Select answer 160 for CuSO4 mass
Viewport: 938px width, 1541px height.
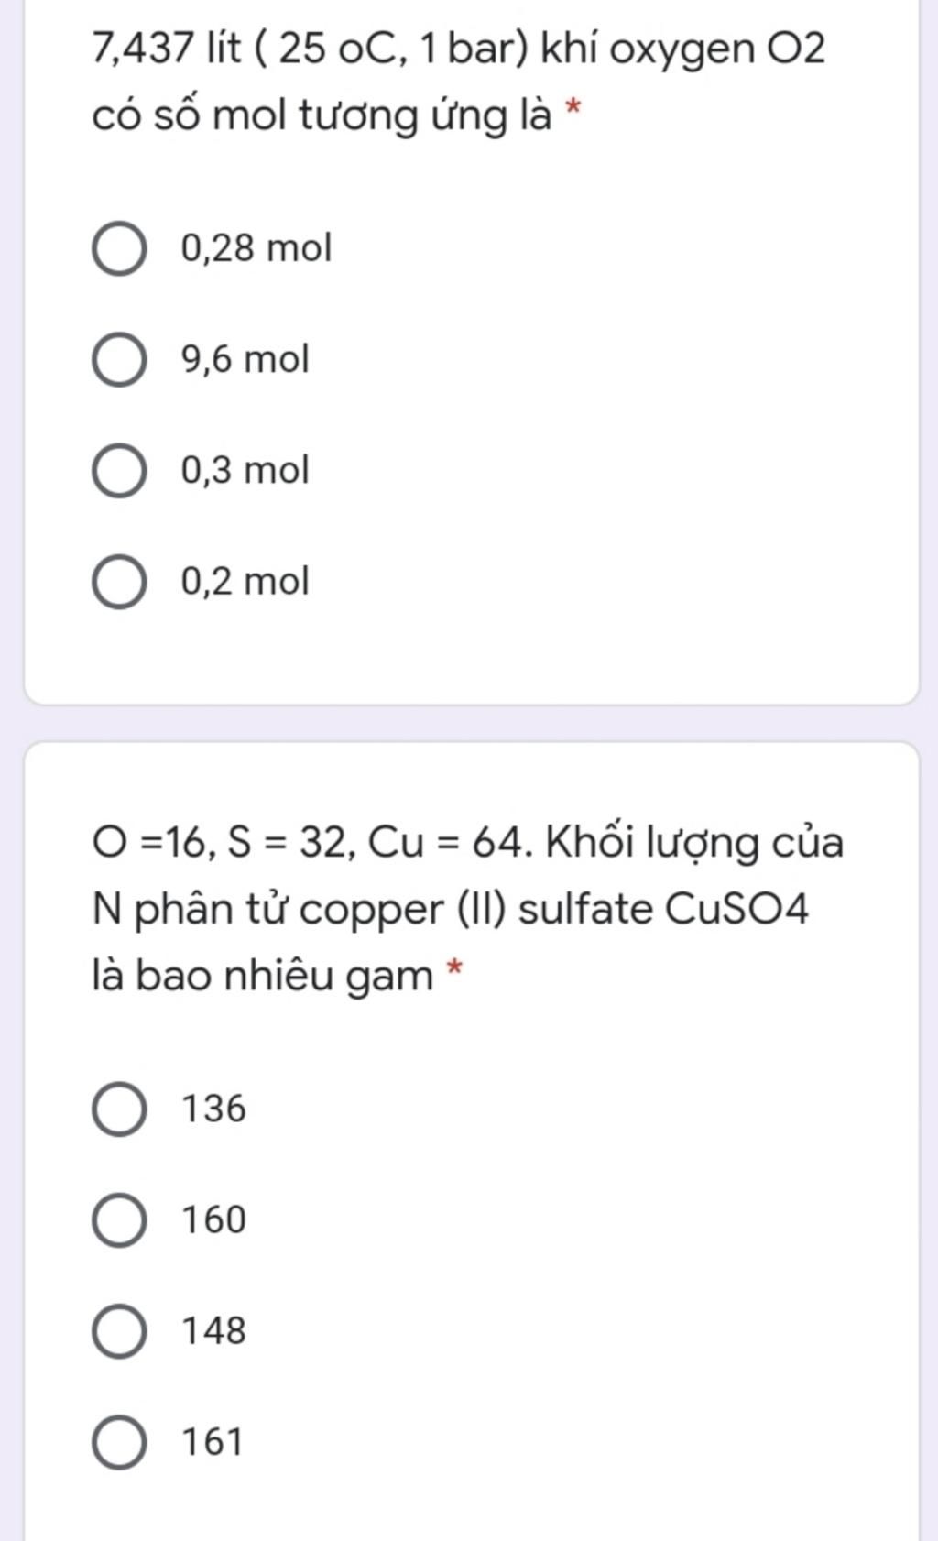[x=119, y=1220]
